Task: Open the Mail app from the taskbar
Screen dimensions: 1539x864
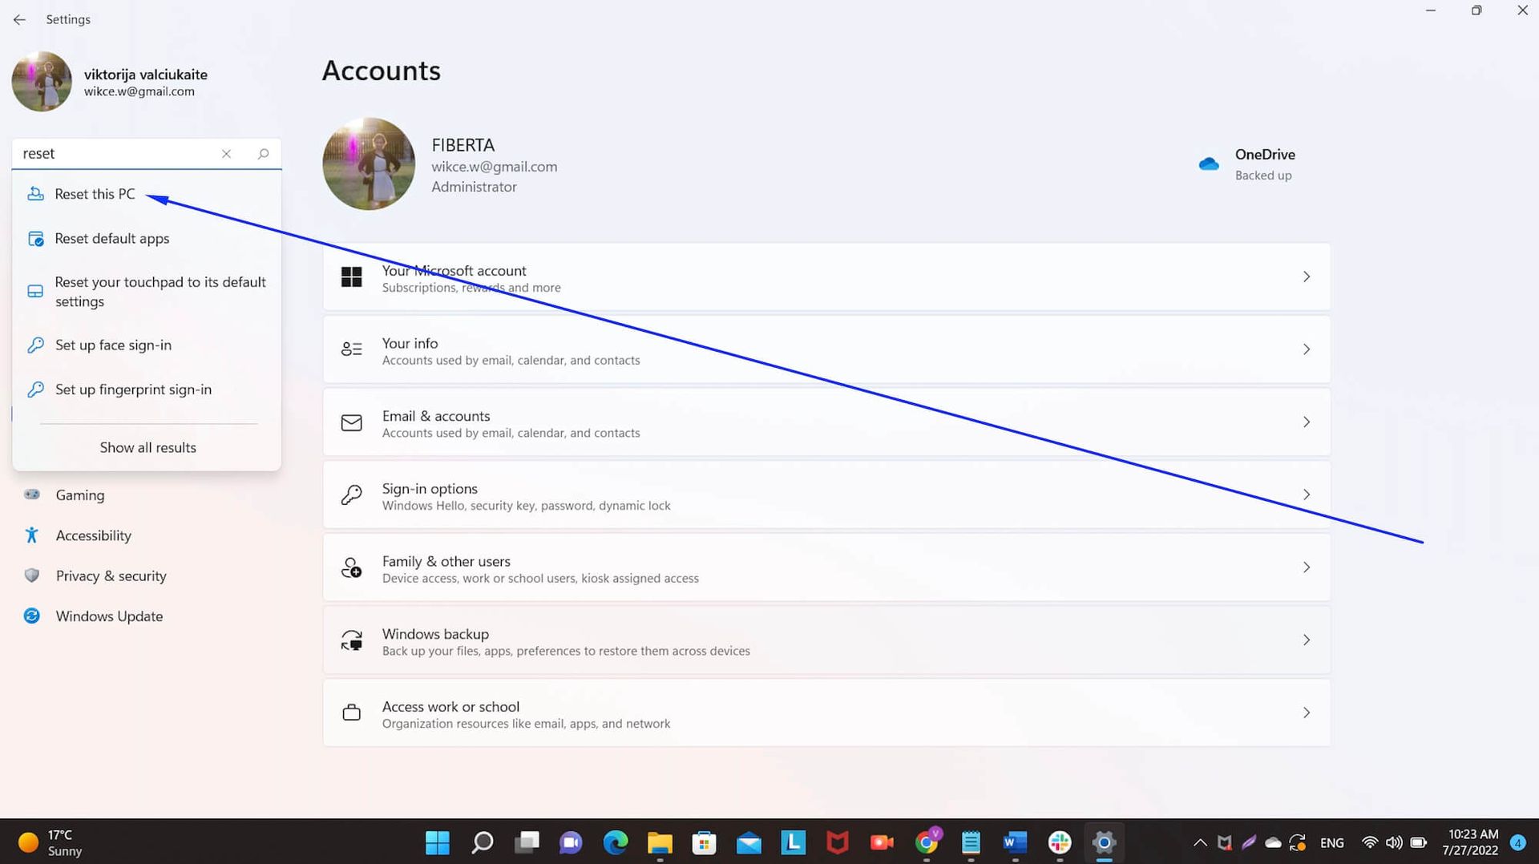Action: pos(749,842)
